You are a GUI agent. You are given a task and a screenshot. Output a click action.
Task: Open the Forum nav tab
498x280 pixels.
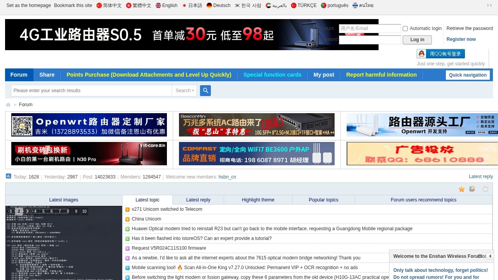click(x=19, y=75)
